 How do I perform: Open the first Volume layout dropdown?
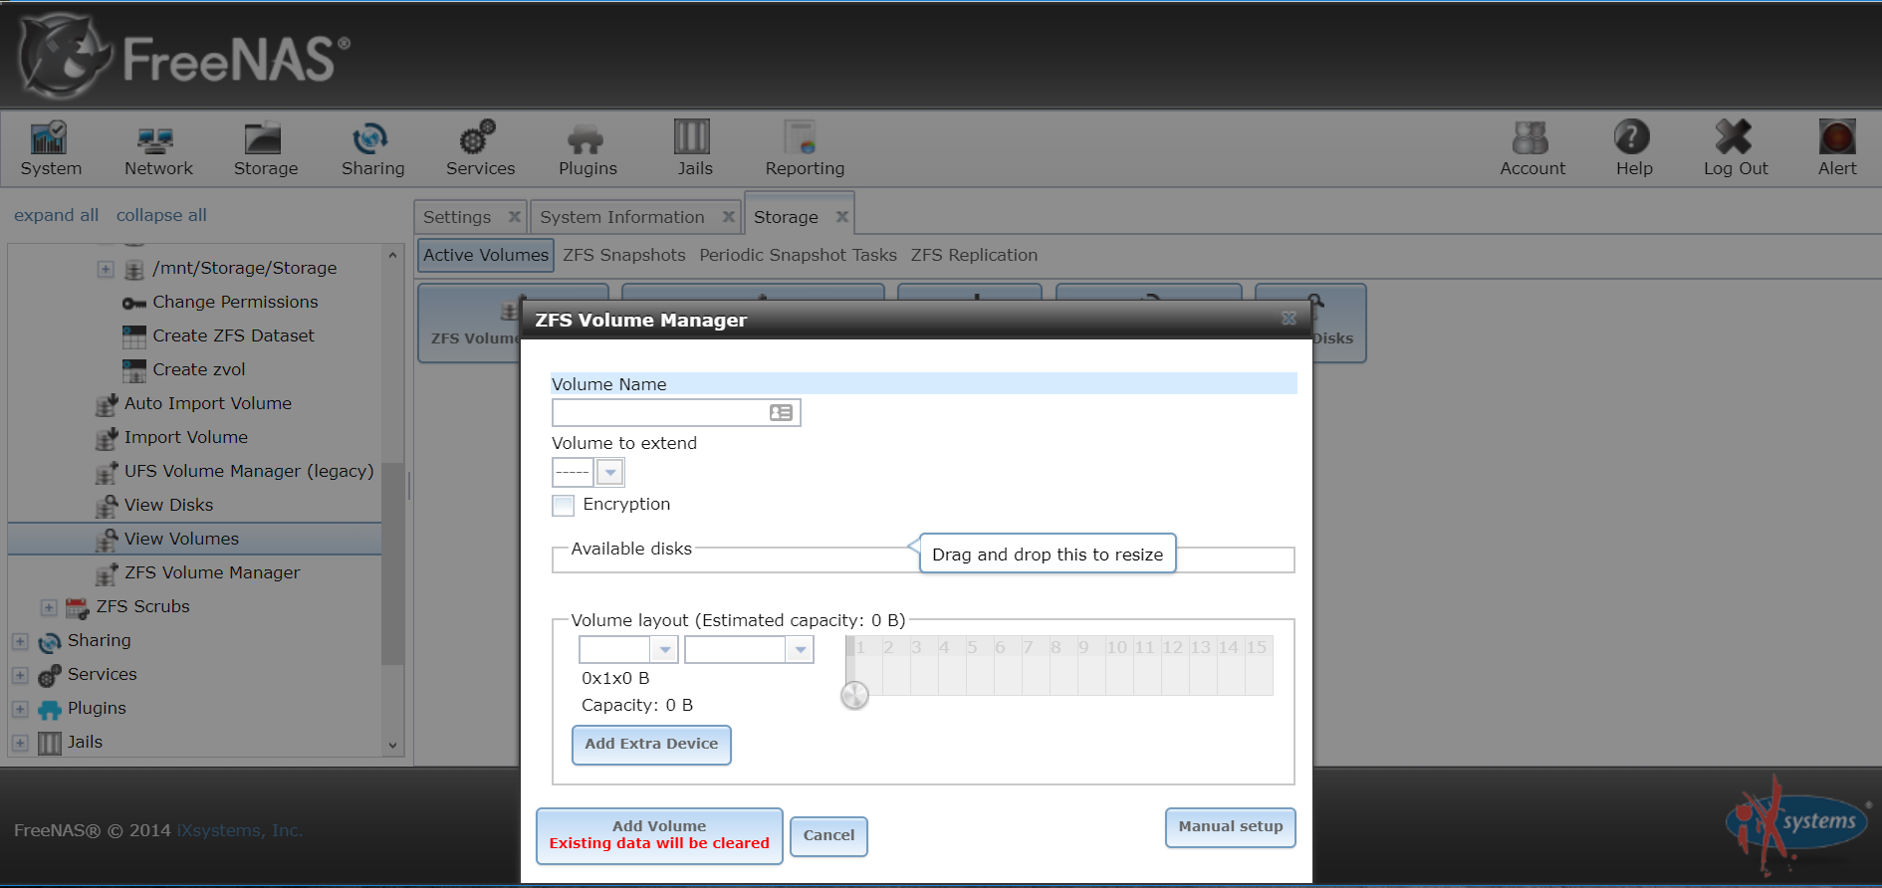665,650
